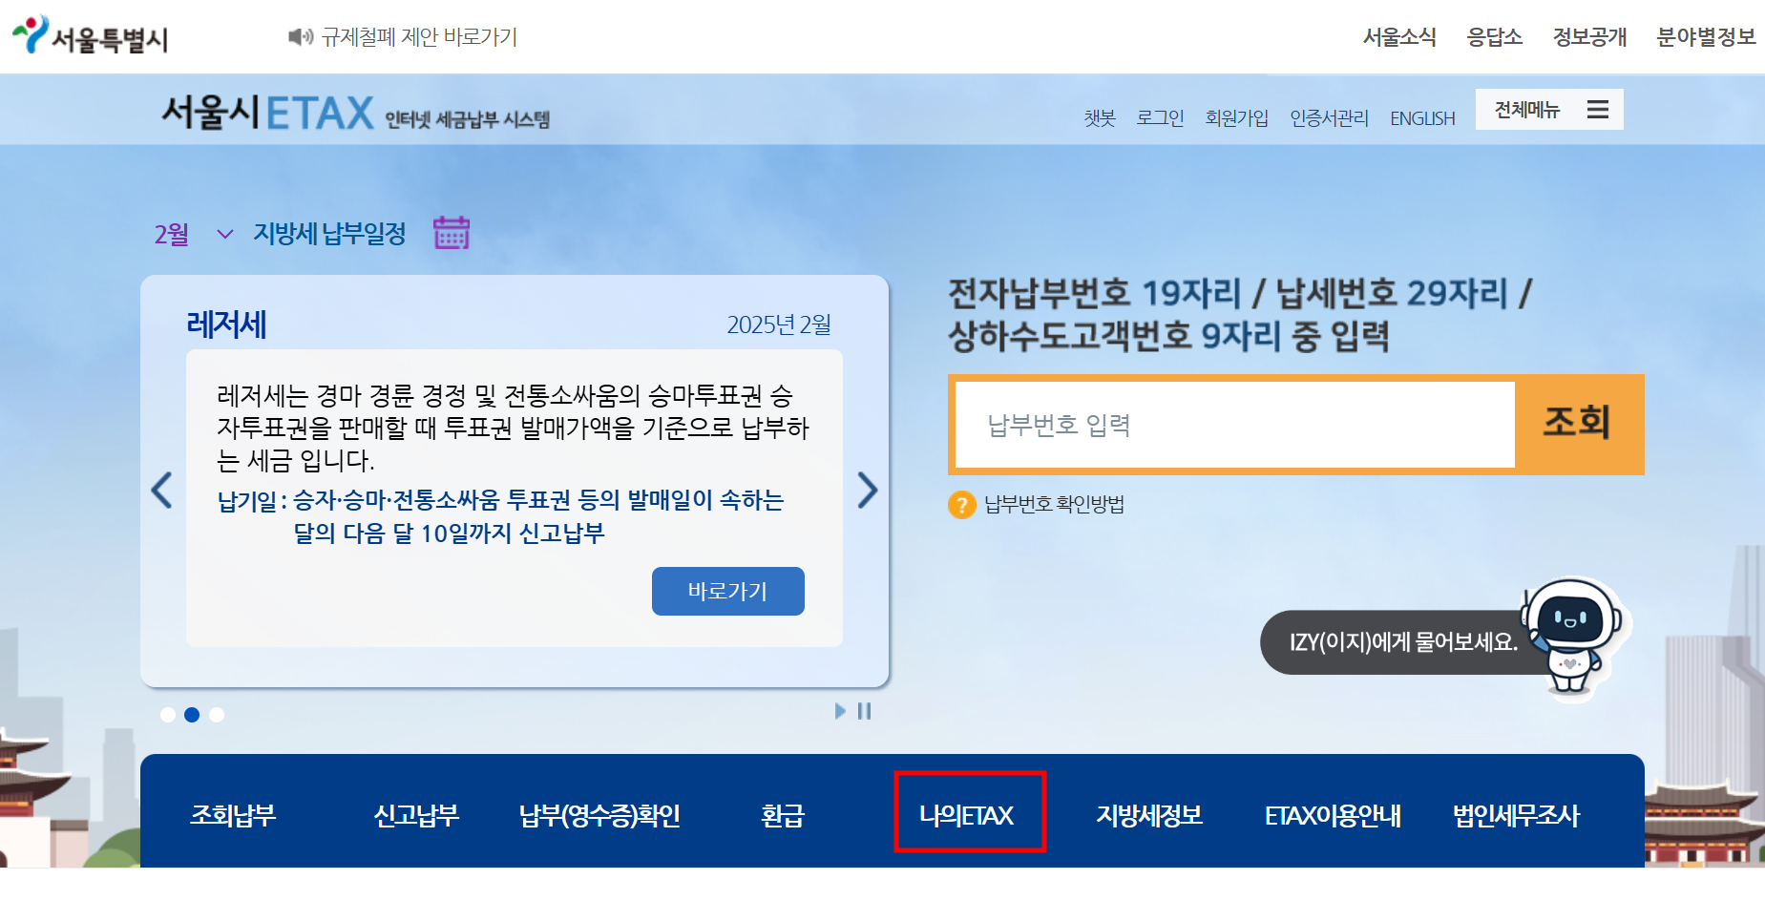Click the 납부번호 입력 field
The height and width of the screenshot is (900, 1765).
tap(1234, 425)
